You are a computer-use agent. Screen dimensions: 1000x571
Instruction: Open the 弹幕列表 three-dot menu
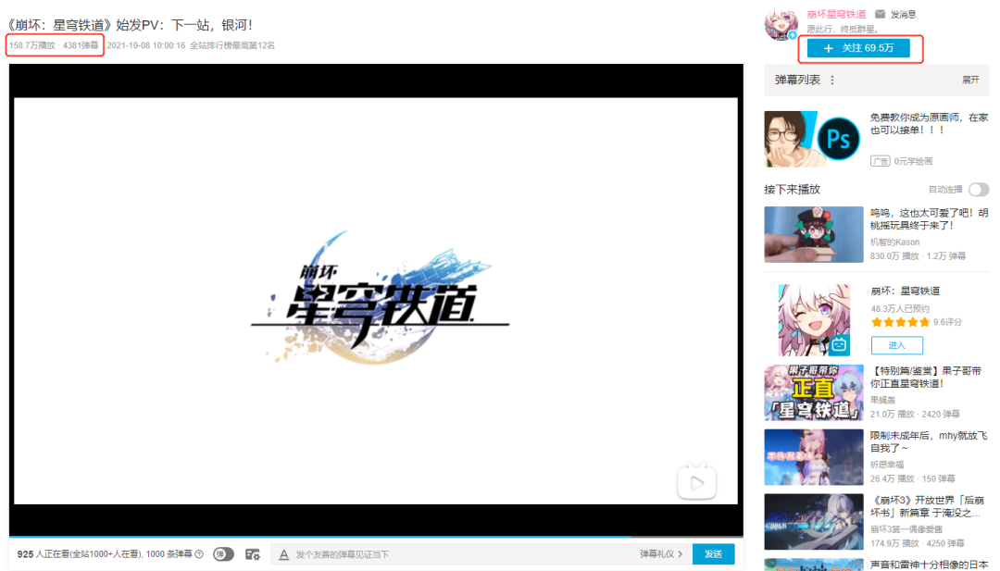pos(832,80)
